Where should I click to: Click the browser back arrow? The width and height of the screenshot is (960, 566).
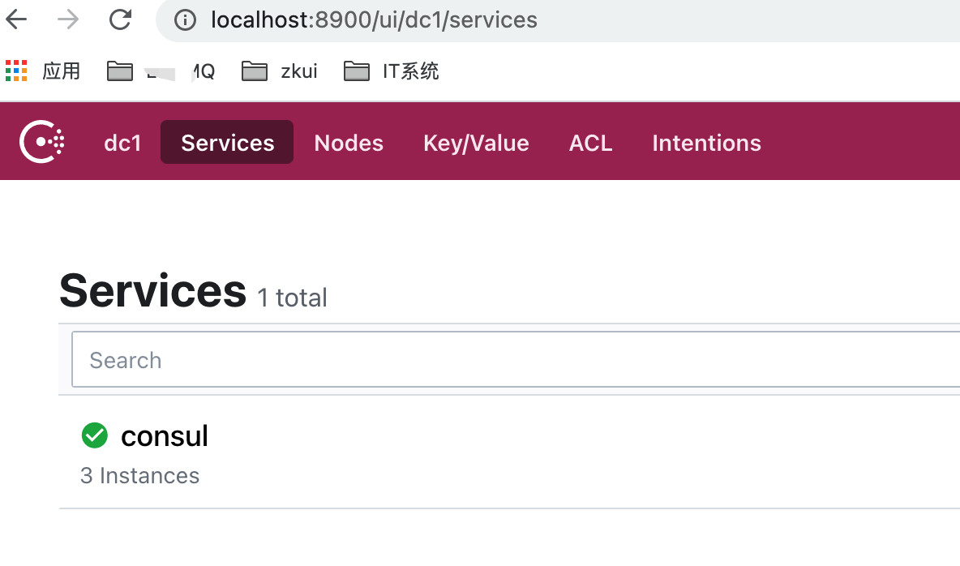tap(18, 19)
